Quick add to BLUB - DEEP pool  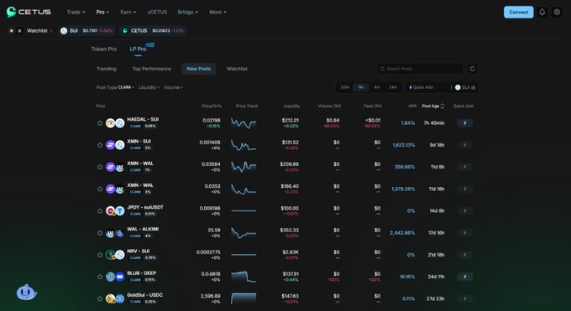tap(464, 277)
